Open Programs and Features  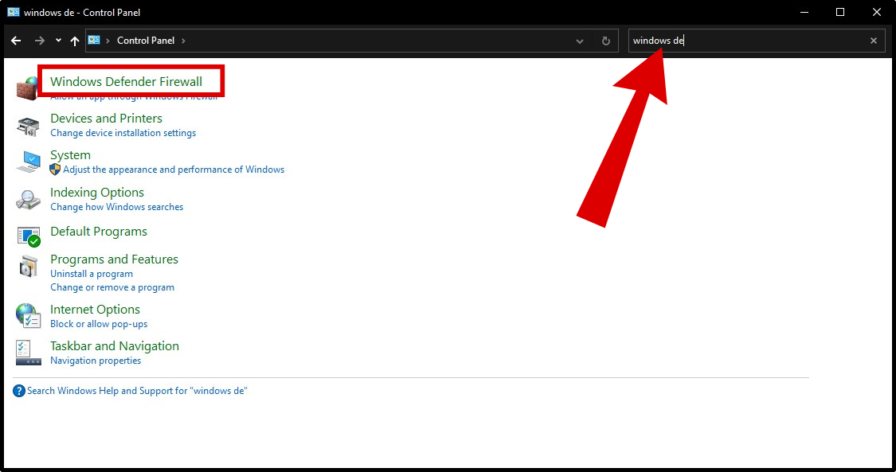click(x=114, y=259)
